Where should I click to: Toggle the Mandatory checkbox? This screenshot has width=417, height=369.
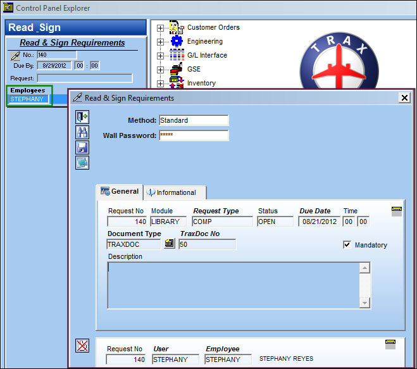tap(347, 244)
